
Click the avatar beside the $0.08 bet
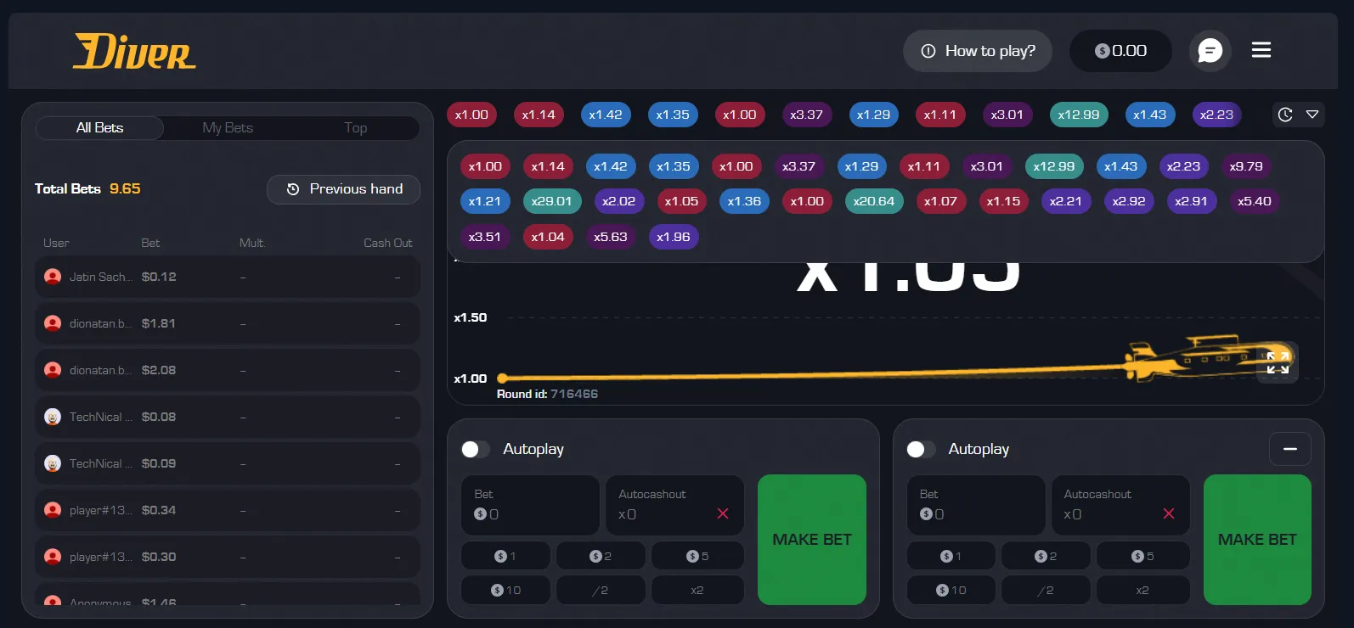53,417
